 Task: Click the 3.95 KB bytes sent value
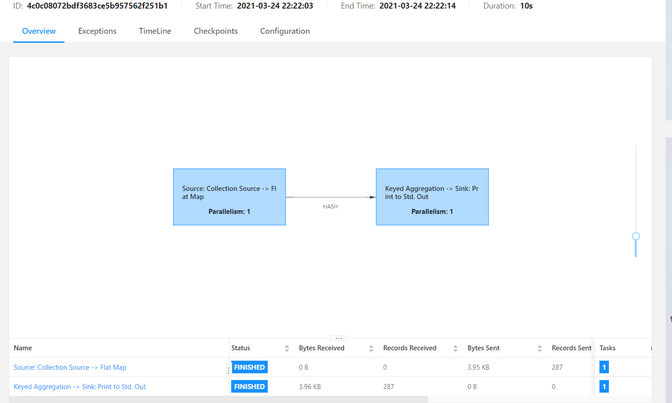tap(478, 367)
